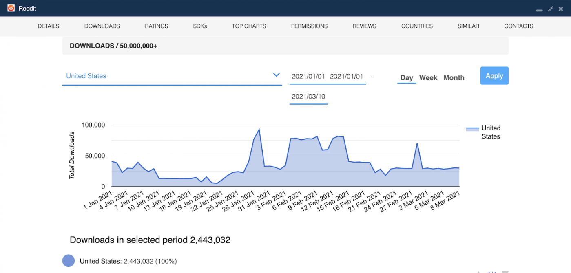This screenshot has height=273, width=571.
Task: Apply the selected date range
Action: (494, 76)
